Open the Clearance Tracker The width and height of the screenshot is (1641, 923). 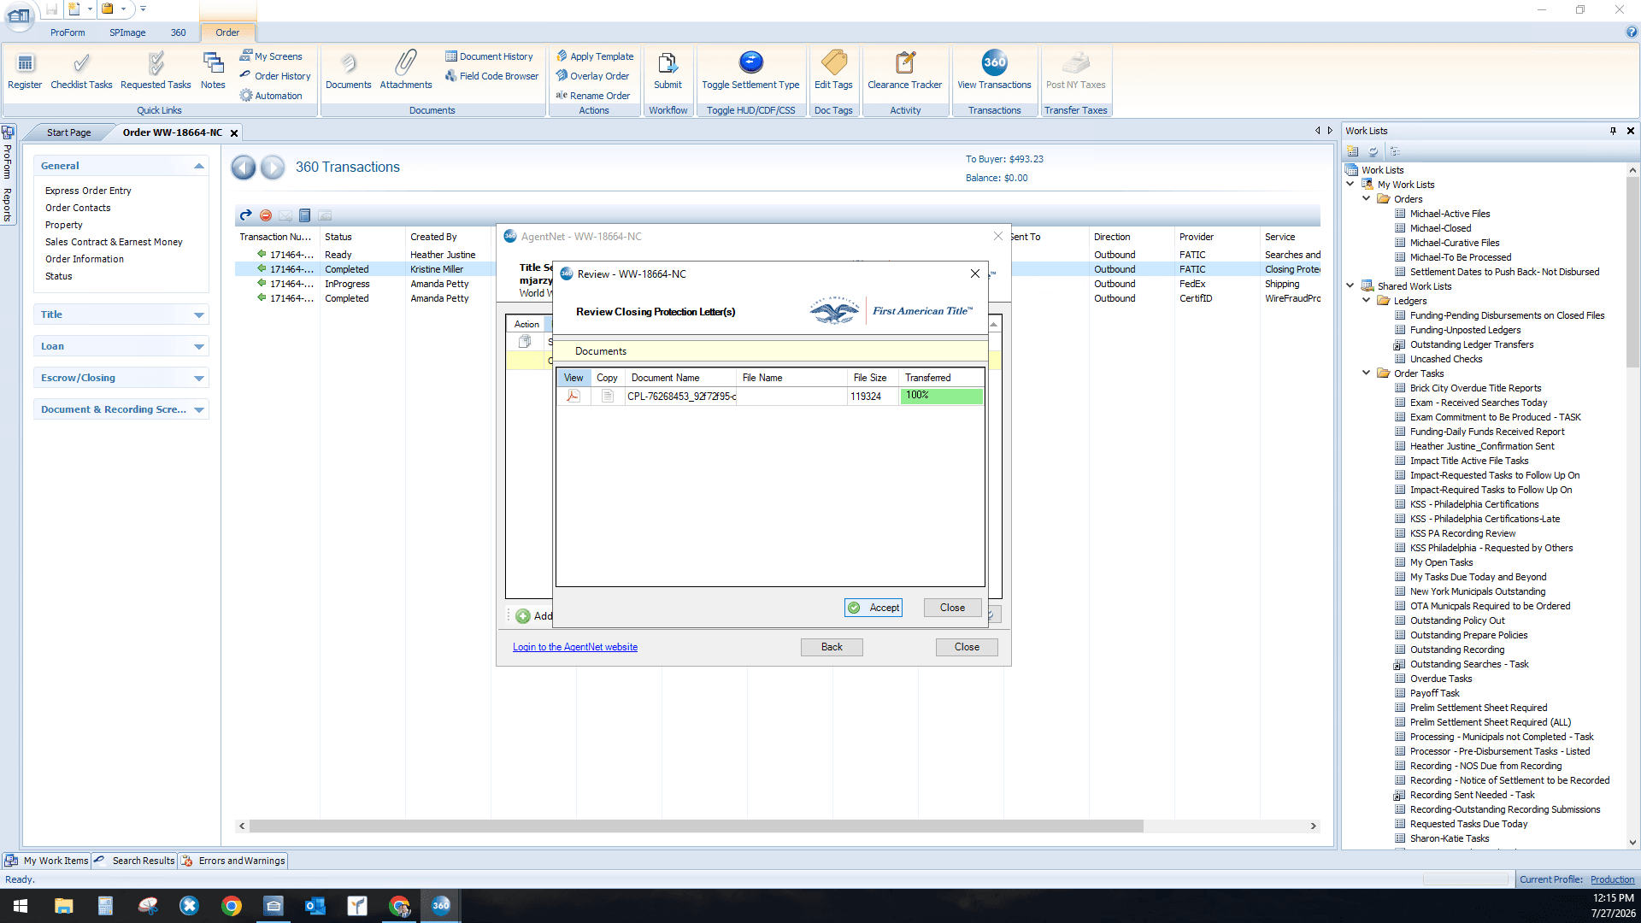coord(905,70)
